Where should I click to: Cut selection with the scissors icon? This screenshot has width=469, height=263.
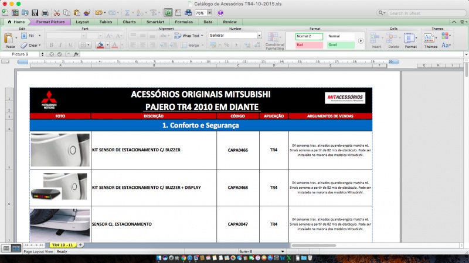coord(57,13)
